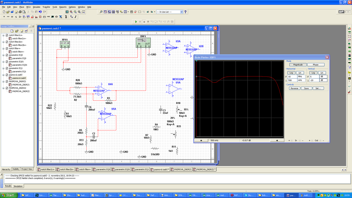Open the Transfer menu

coord(46,7)
